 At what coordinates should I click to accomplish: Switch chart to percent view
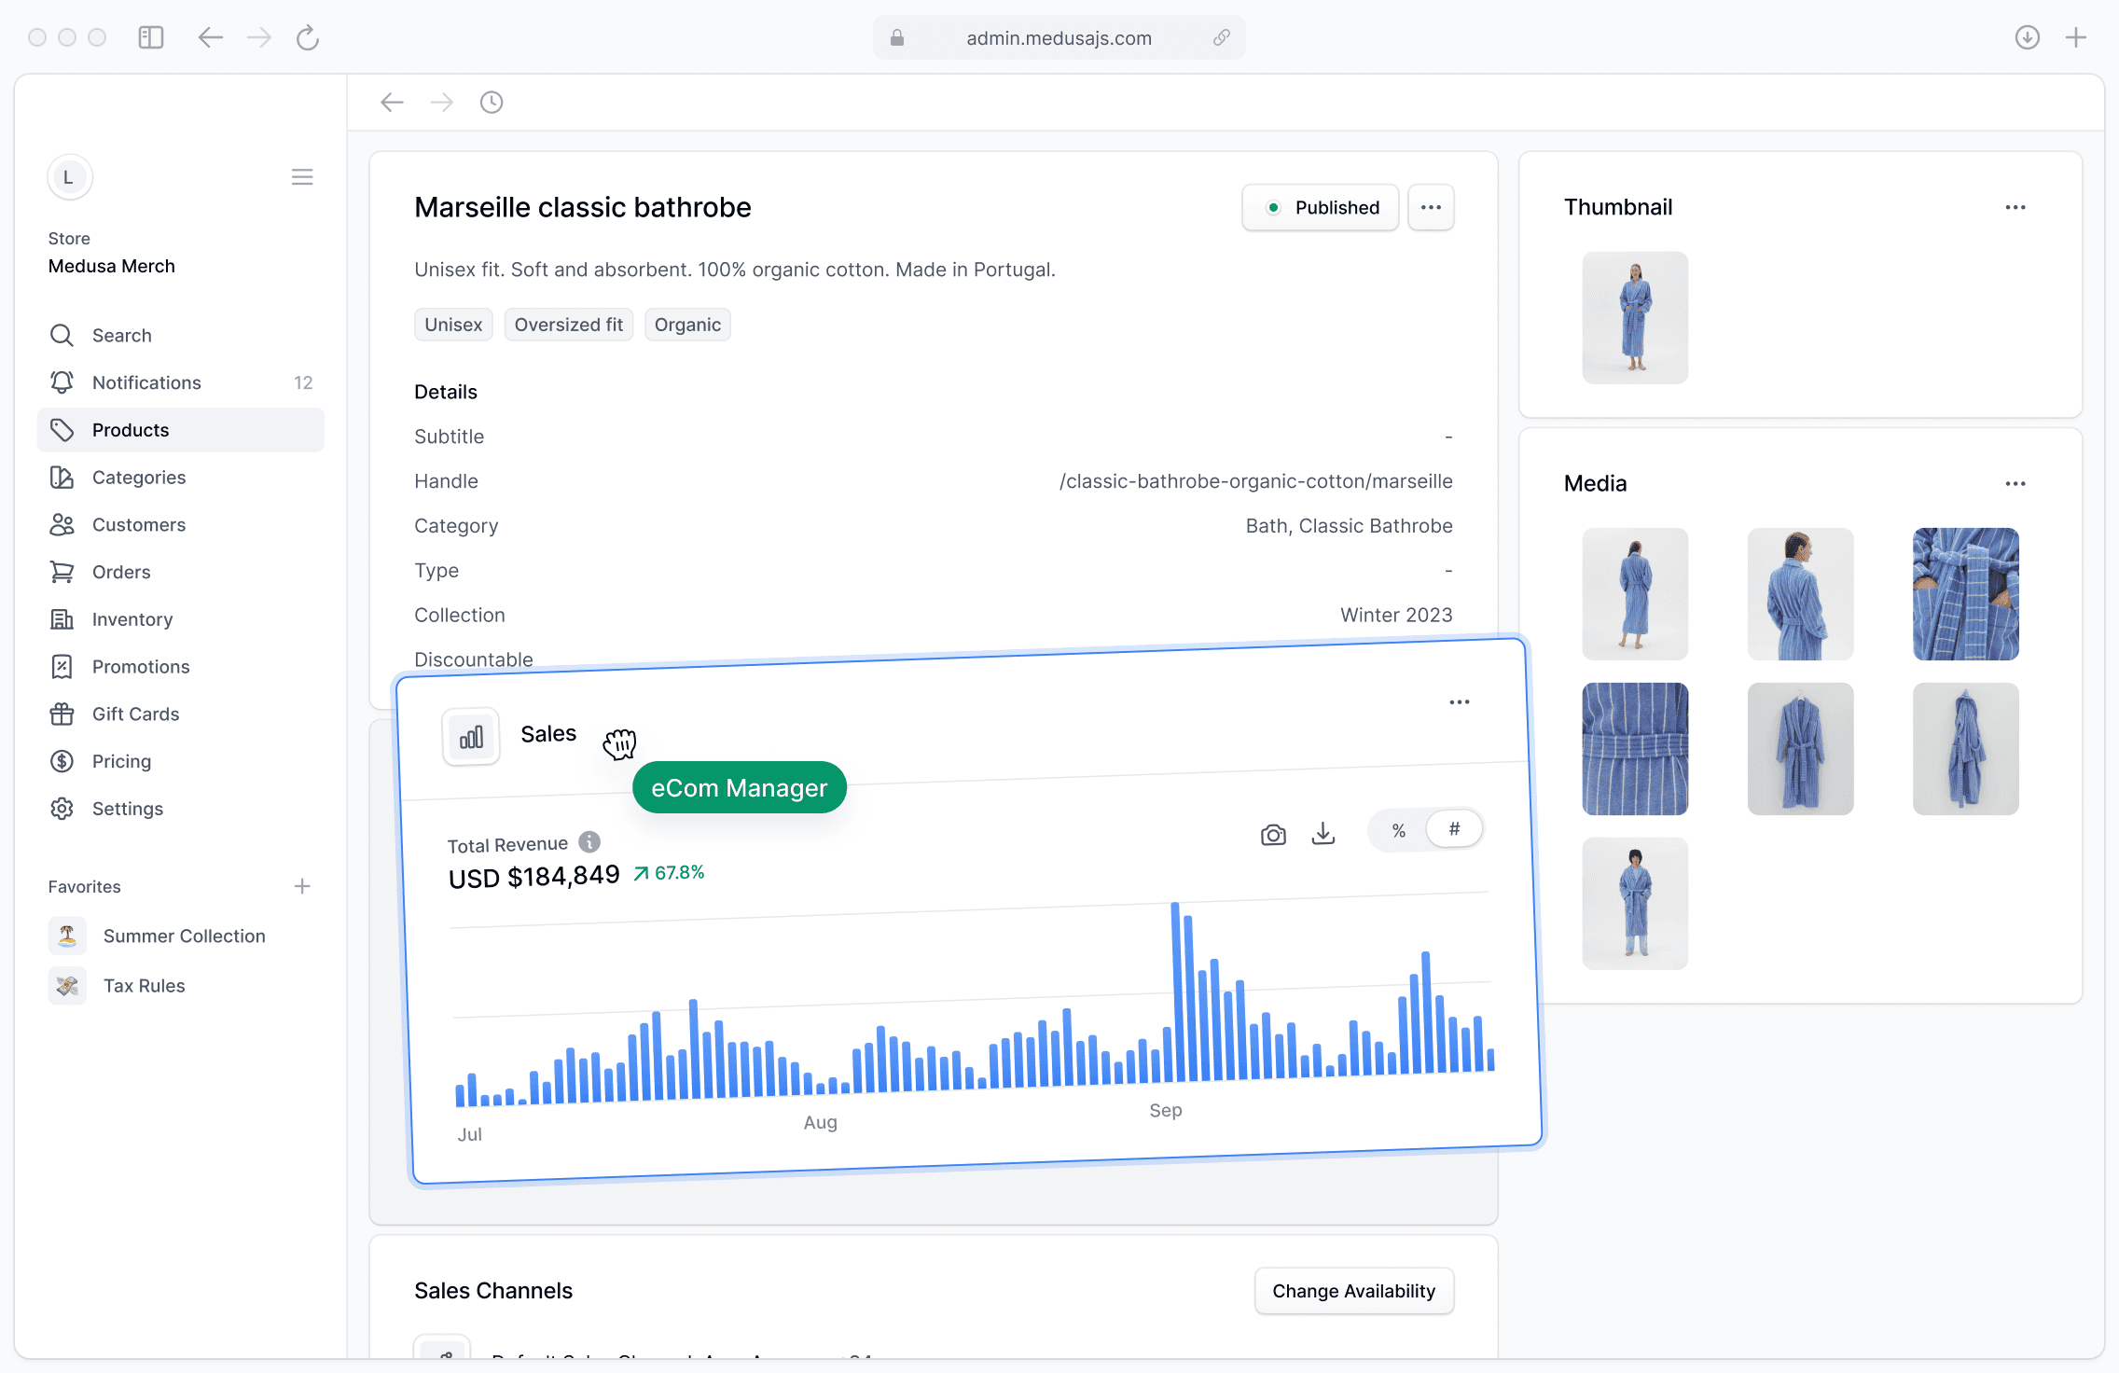click(x=1398, y=830)
